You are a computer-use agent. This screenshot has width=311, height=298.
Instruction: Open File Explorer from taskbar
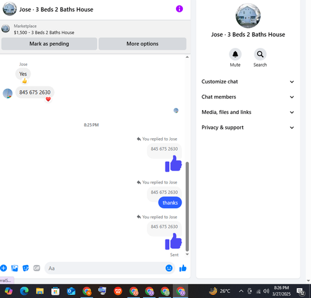tap(40, 291)
